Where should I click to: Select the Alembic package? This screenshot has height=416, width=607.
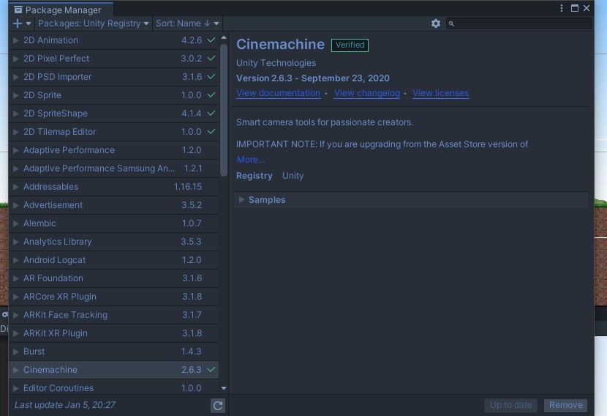point(114,223)
